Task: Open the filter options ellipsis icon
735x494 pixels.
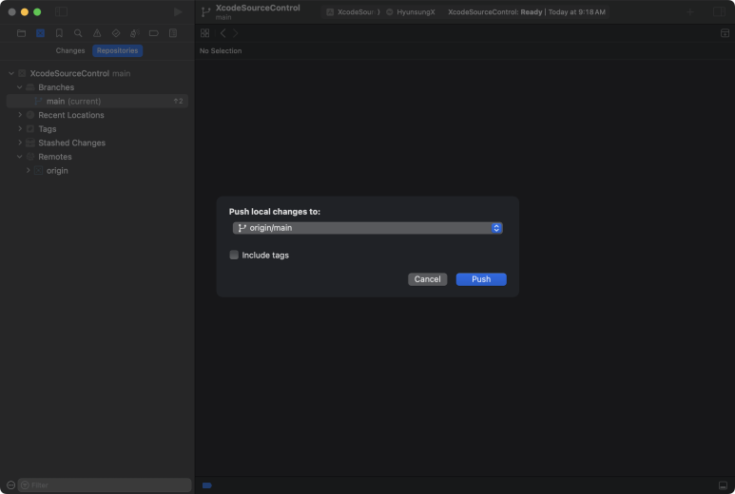Action: [11, 485]
